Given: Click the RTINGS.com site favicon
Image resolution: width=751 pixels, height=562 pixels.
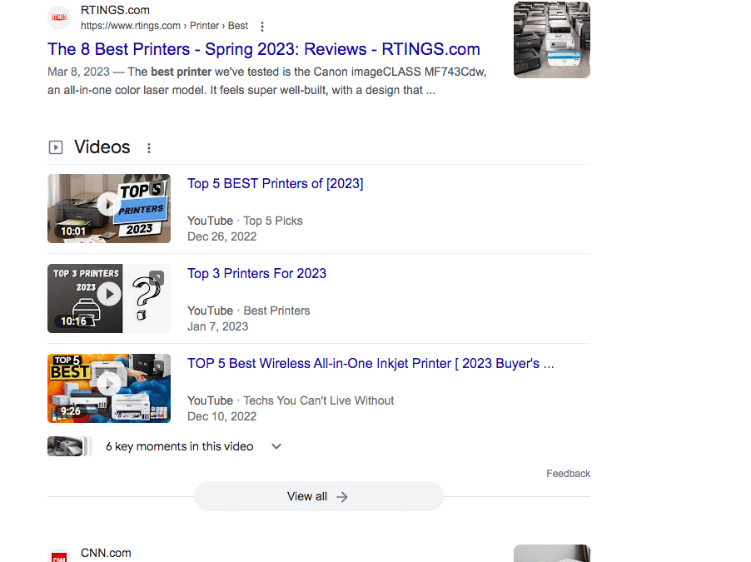Looking at the screenshot, I should [59, 17].
